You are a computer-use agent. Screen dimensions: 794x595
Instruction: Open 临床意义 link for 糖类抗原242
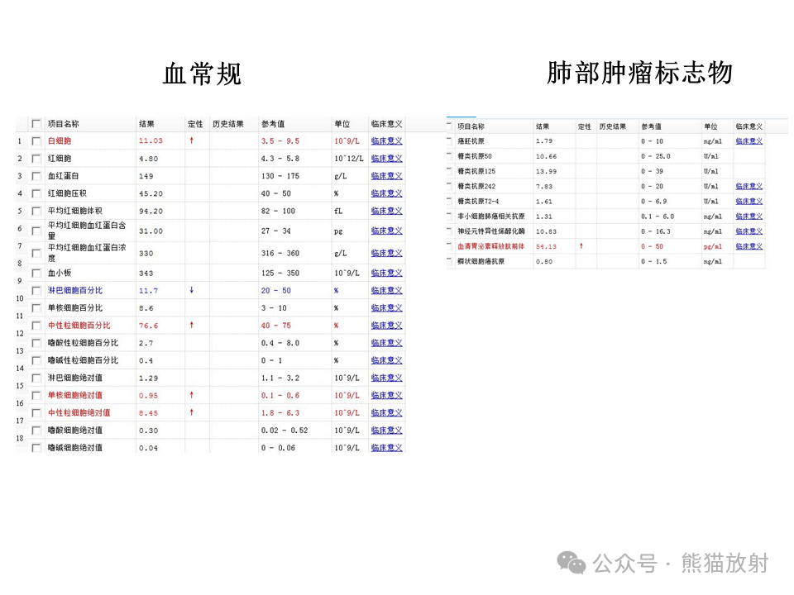[x=749, y=186]
